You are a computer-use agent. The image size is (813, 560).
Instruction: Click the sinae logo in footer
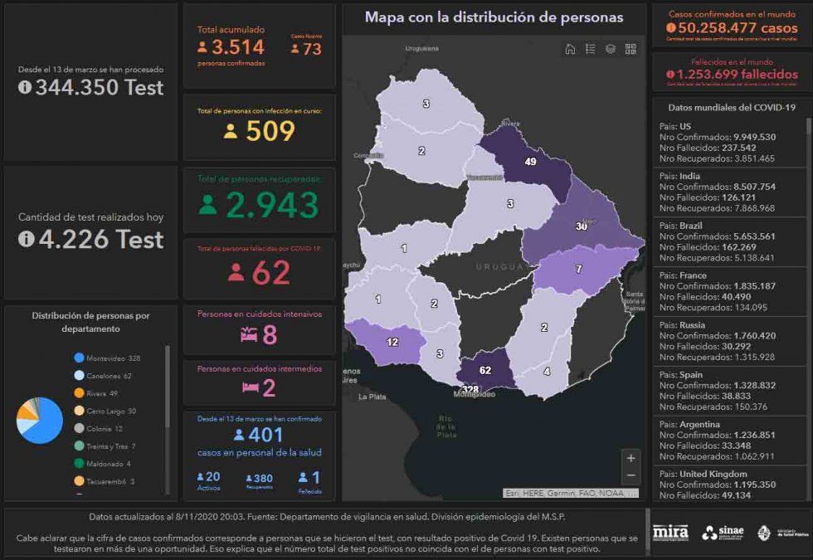point(723,533)
